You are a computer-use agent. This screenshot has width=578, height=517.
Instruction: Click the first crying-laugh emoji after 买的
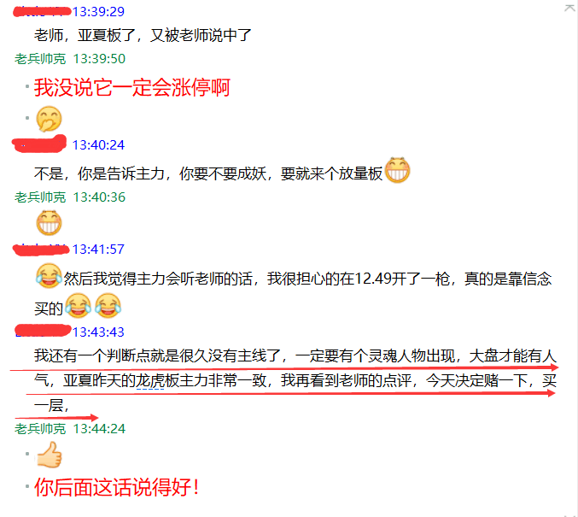click(x=79, y=306)
